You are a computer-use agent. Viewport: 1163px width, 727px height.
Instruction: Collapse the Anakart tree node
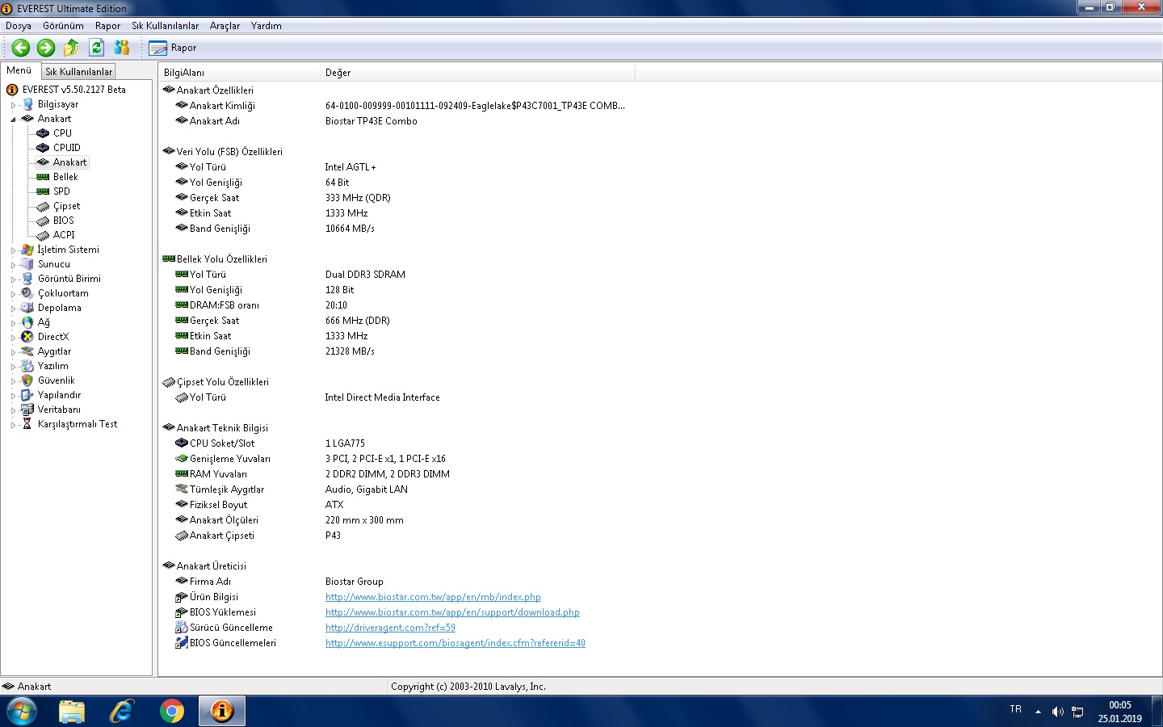tap(13, 119)
